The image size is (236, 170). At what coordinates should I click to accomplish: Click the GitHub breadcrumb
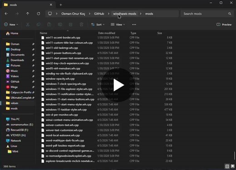click(x=99, y=14)
